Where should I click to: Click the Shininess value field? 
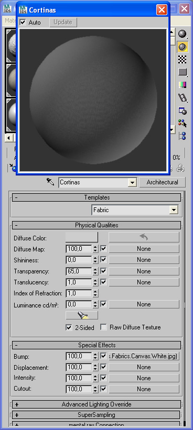tap(79, 260)
